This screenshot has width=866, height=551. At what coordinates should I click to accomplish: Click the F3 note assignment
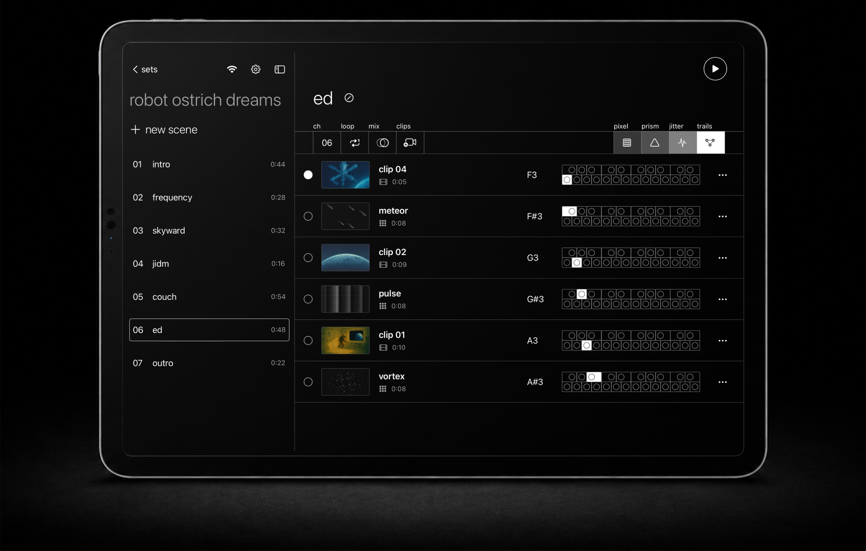532,175
